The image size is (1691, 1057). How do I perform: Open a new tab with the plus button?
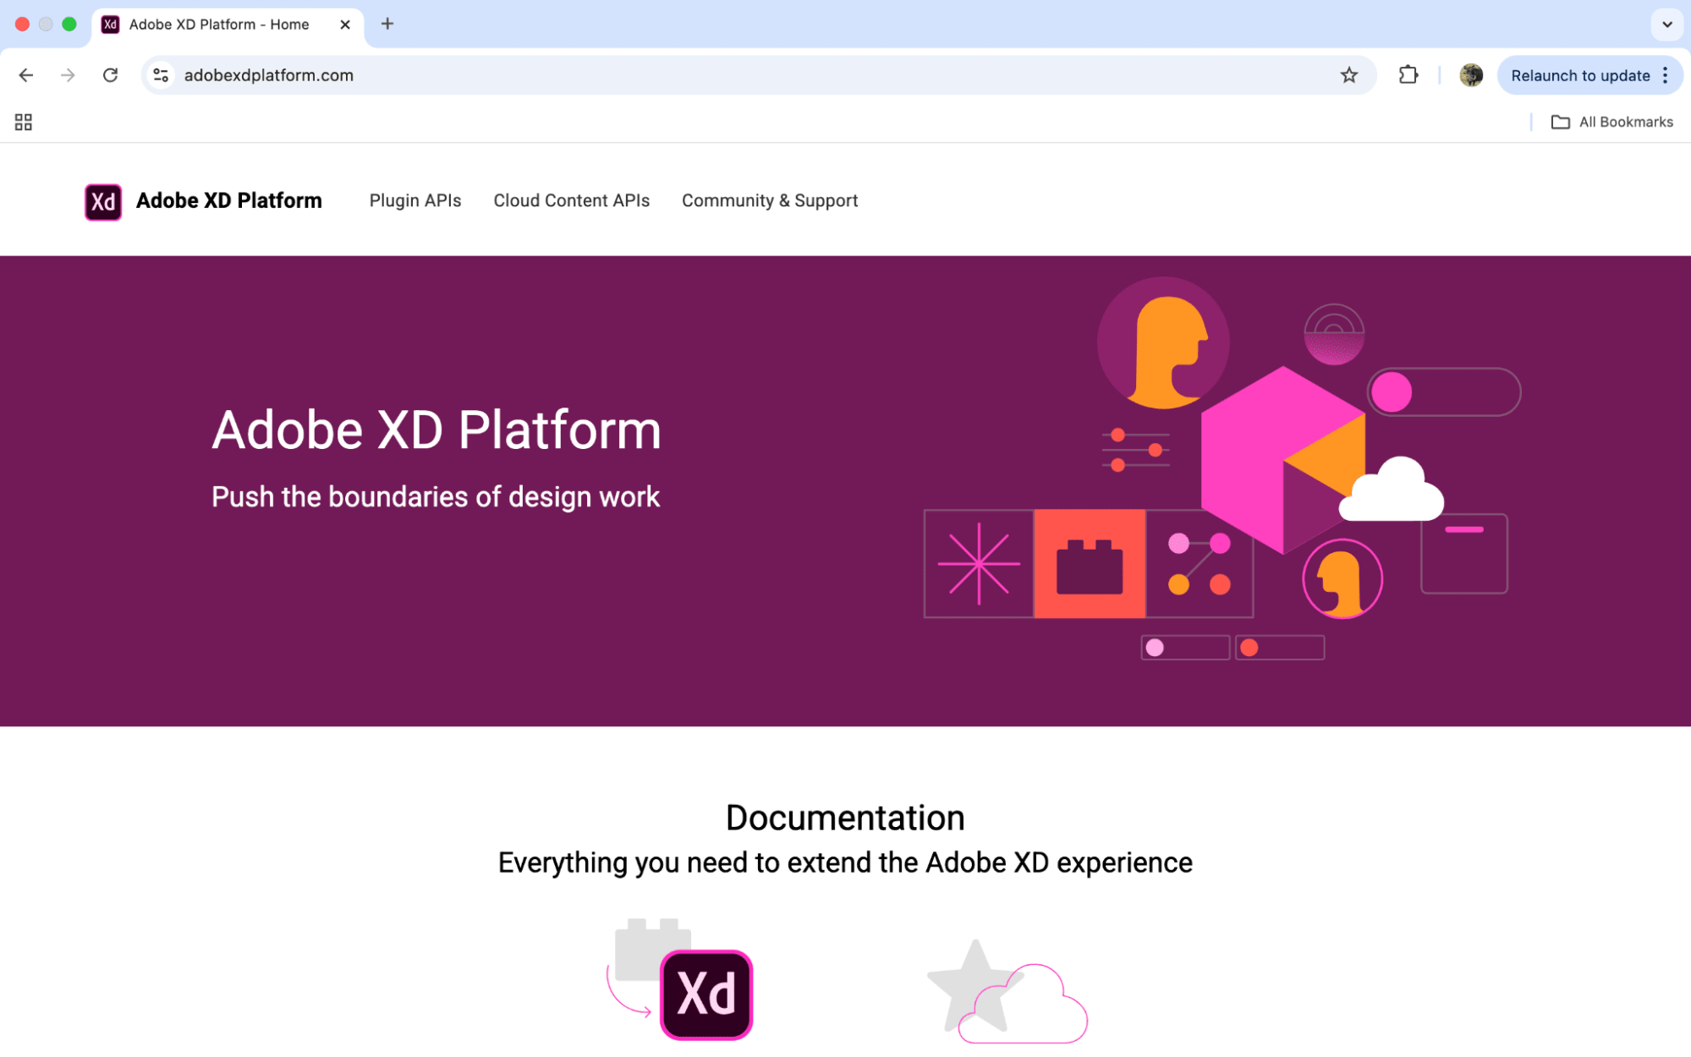pos(387,24)
